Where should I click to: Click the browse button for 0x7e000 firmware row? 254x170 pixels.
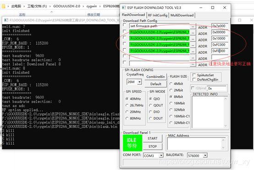tap(193, 26)
